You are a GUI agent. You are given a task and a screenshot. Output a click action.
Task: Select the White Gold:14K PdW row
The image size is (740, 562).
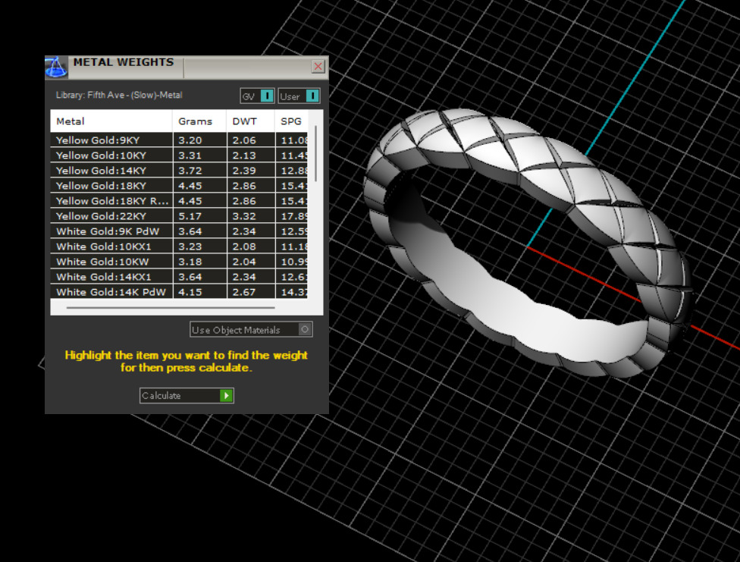(180, 291)
